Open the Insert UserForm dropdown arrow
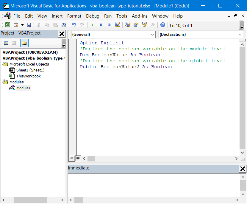 point(22,25)
